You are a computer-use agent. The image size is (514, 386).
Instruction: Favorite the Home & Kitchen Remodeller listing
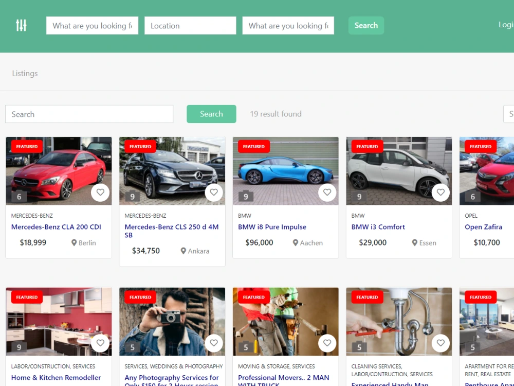(x=100, y=343)
